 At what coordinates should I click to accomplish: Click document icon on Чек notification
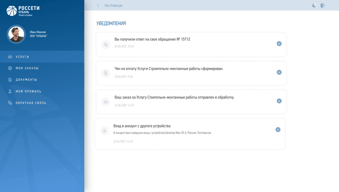[x=106, y=73]
